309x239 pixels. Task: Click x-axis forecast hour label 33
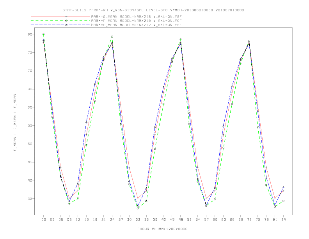[138, 219]
